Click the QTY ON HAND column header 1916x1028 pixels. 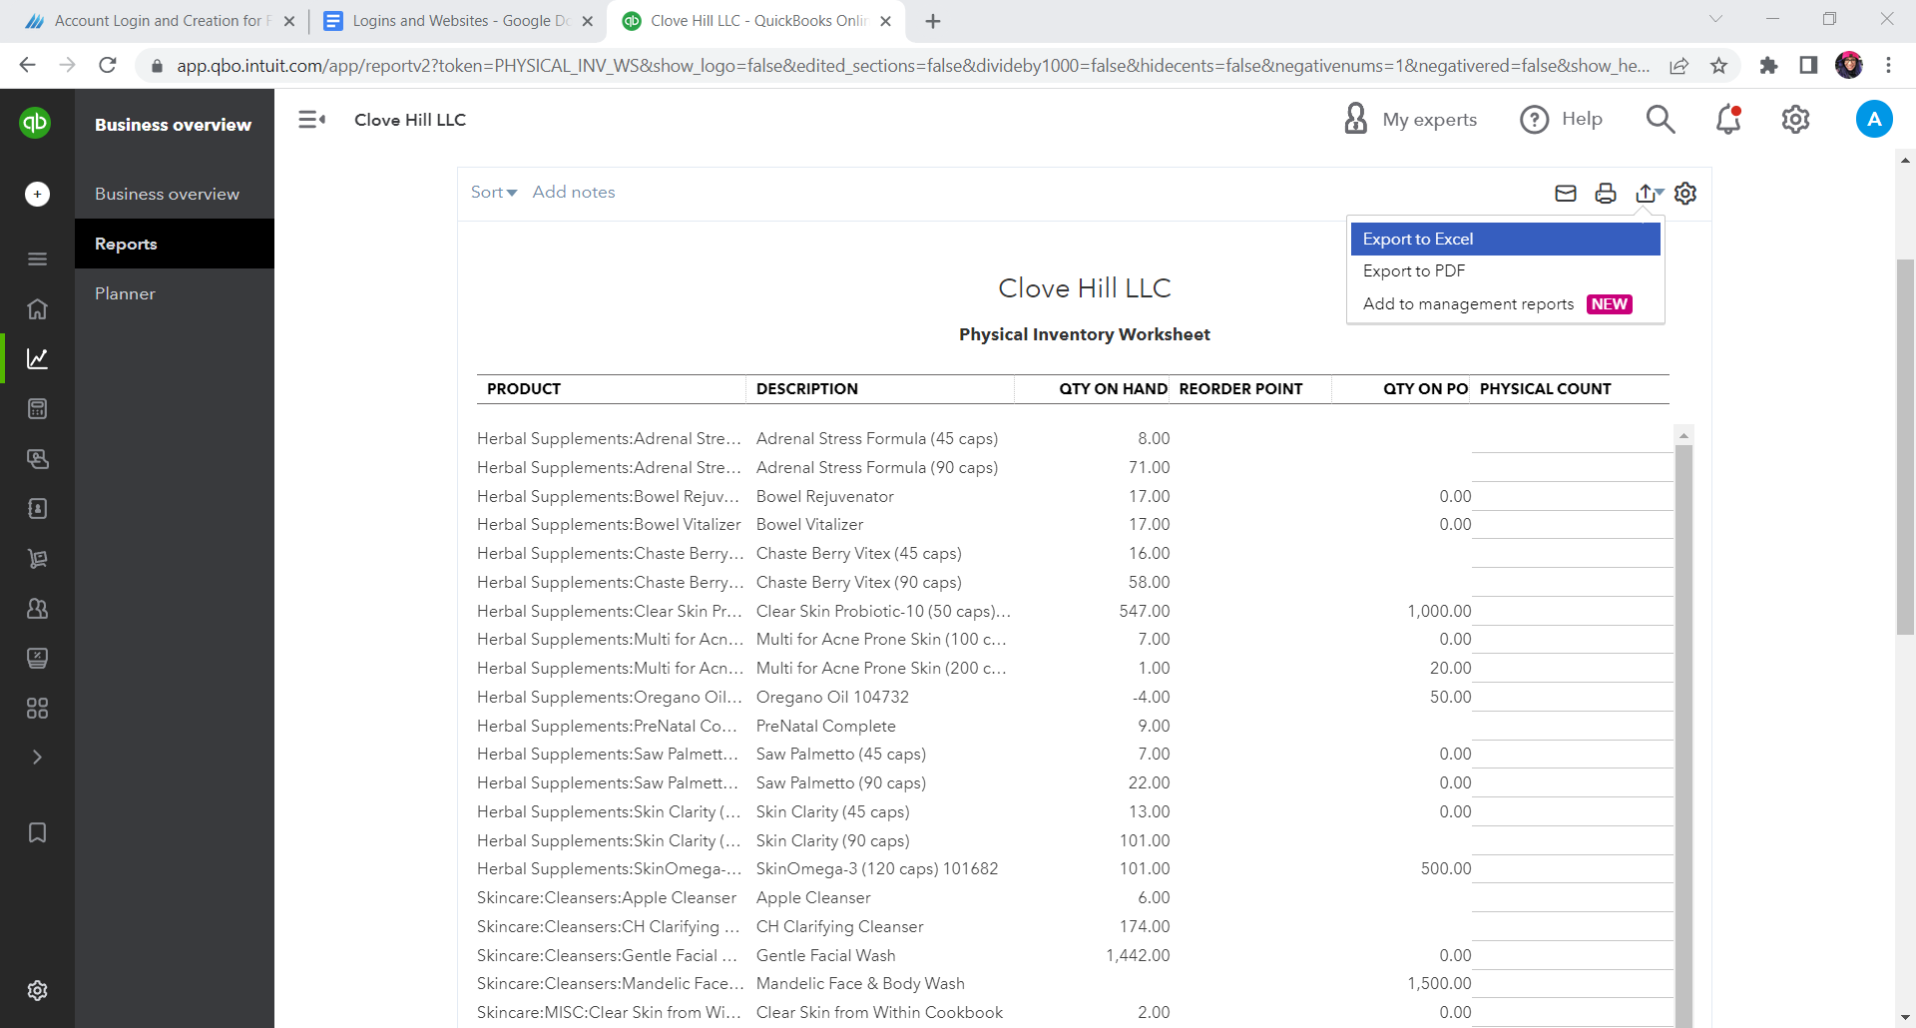(1113, 389)
